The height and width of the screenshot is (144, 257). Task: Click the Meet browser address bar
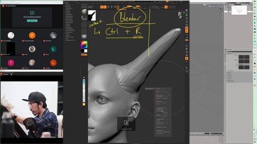[31, 3]
